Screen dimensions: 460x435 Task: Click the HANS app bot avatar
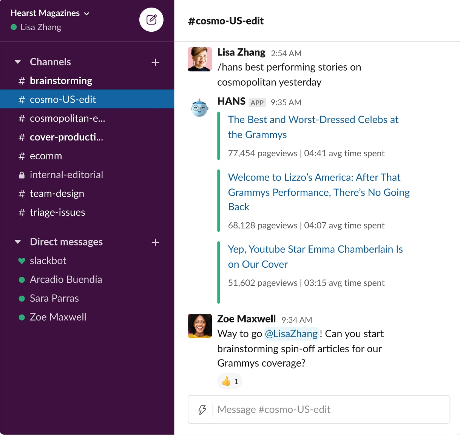pos(200,108)
